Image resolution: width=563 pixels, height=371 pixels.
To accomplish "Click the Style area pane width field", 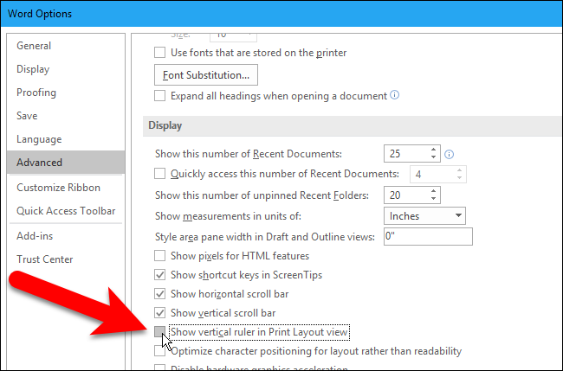I will point(427,235).
